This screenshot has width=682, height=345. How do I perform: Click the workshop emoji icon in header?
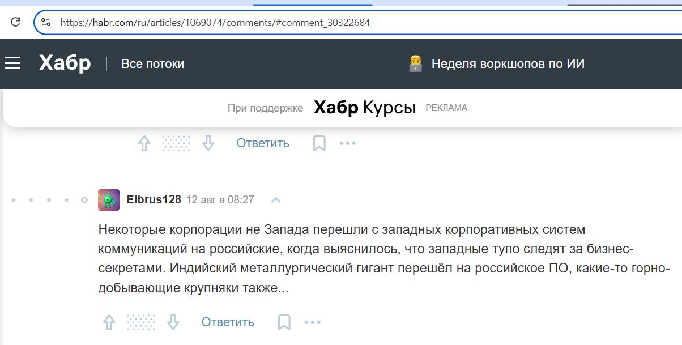click(x=416, y=63)
